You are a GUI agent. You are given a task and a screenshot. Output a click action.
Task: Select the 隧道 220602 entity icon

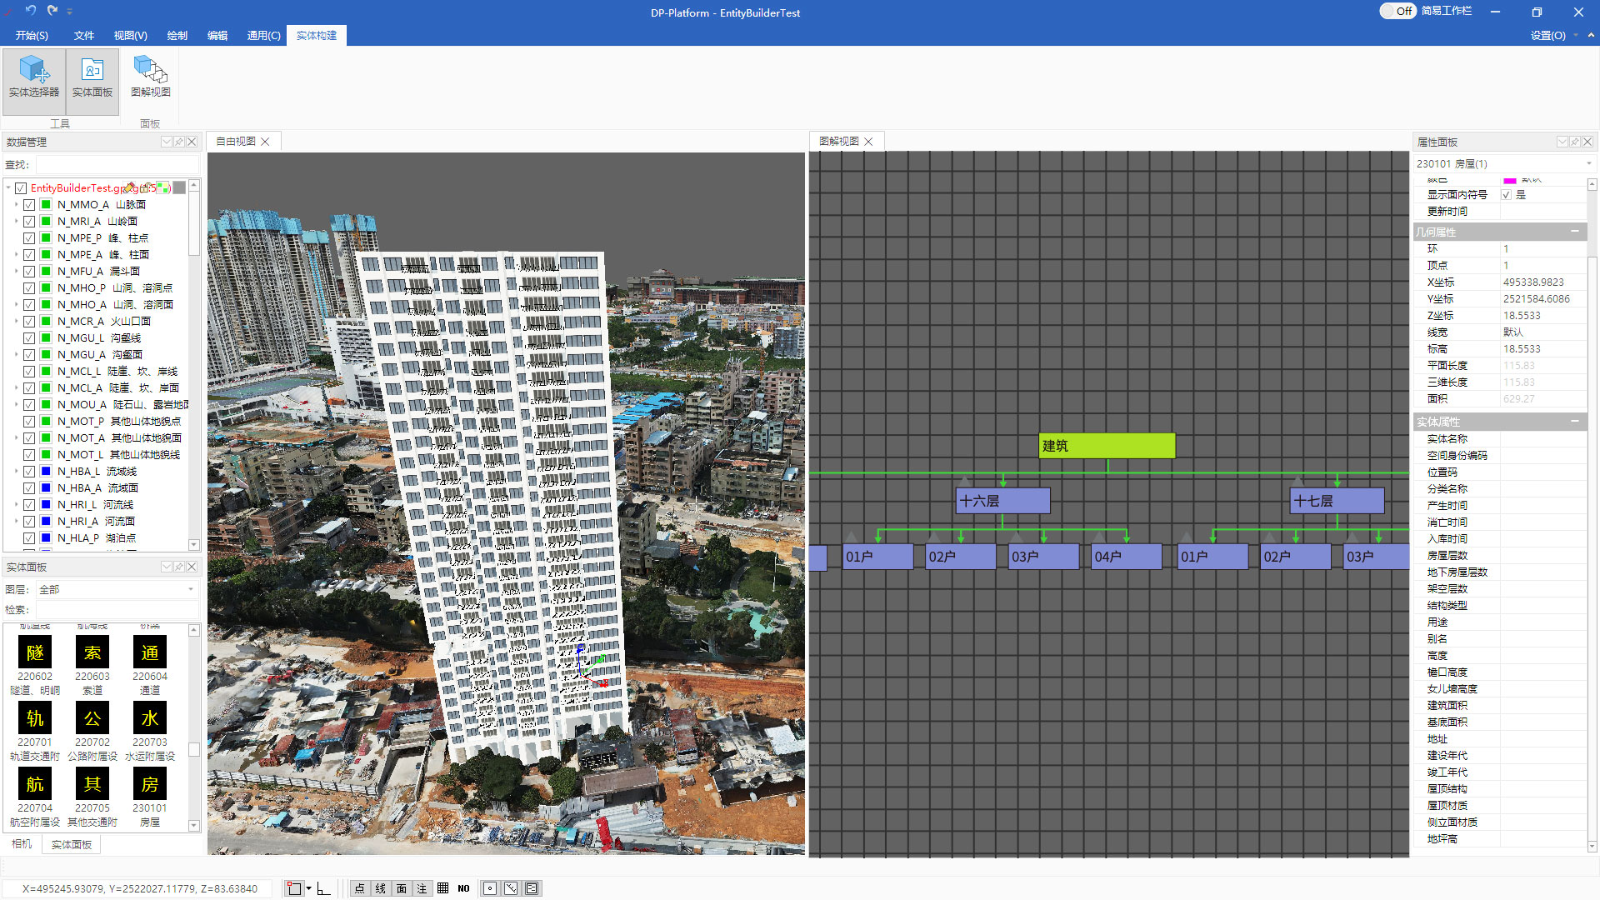pos(35,653)
